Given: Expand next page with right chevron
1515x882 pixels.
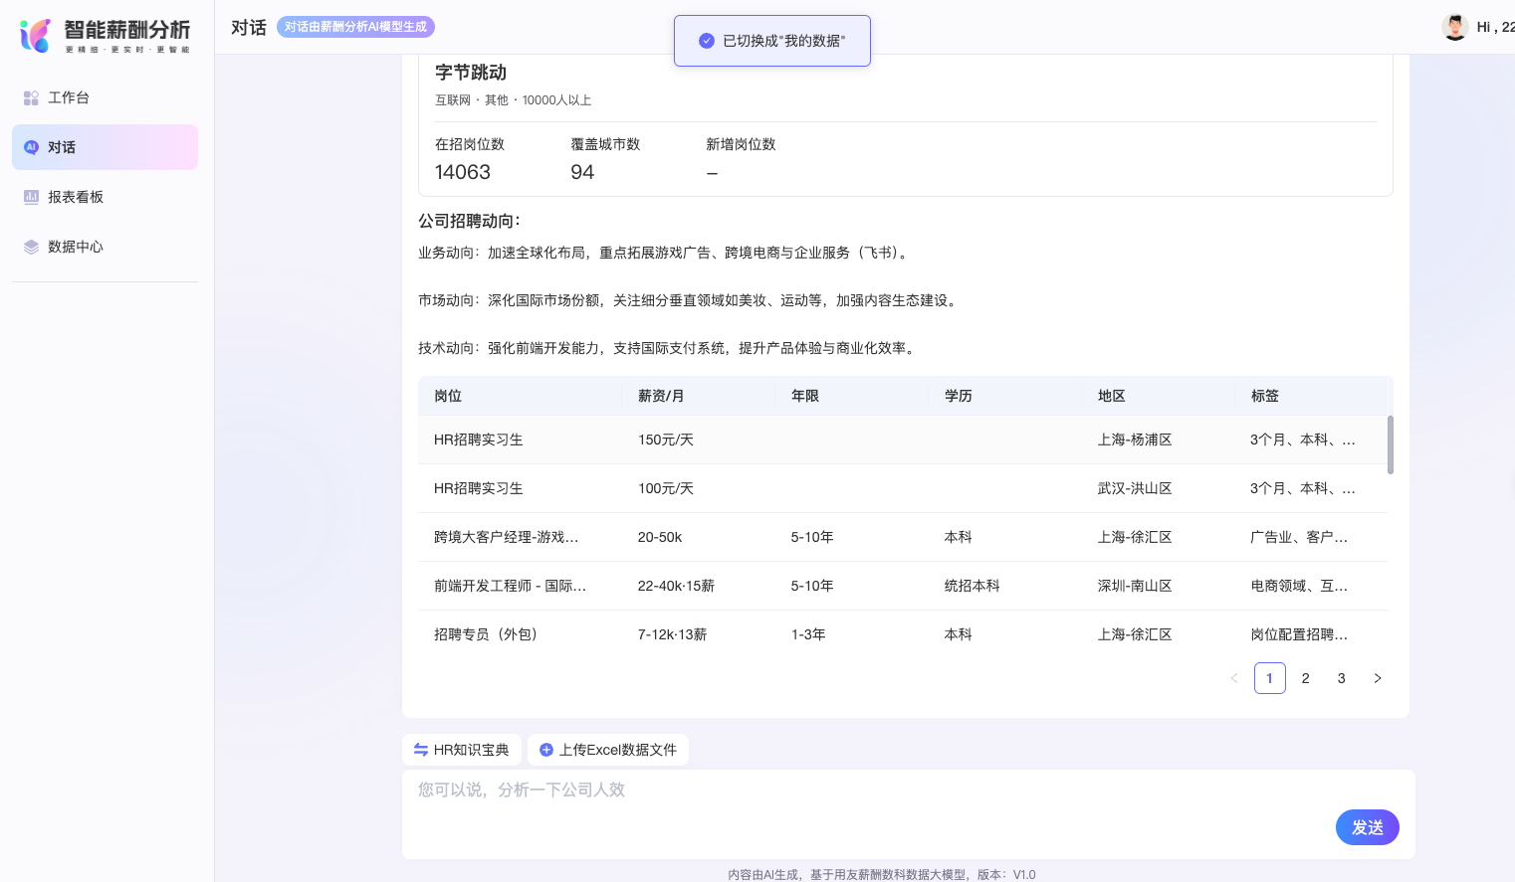Looking at the screenshot, I should click(1378, 678).
